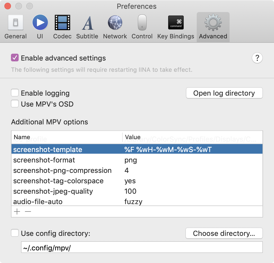Check the Use config directory option

coord(15,233)
